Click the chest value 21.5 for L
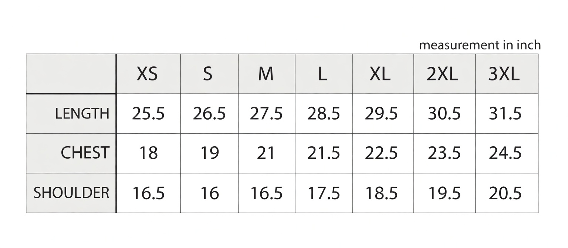This screenshot has height=248, width=568. [324, 153]
